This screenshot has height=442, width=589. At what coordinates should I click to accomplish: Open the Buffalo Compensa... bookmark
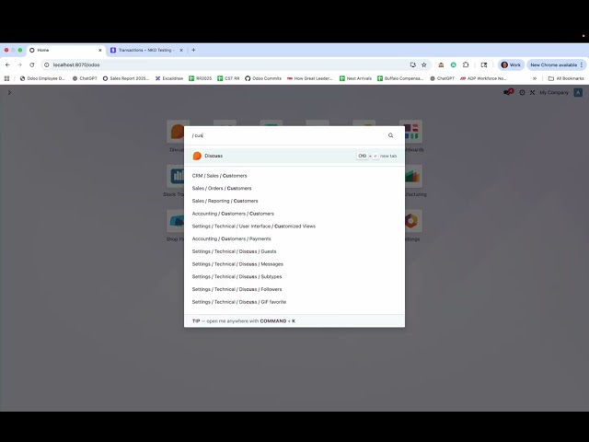pos(400,78)
